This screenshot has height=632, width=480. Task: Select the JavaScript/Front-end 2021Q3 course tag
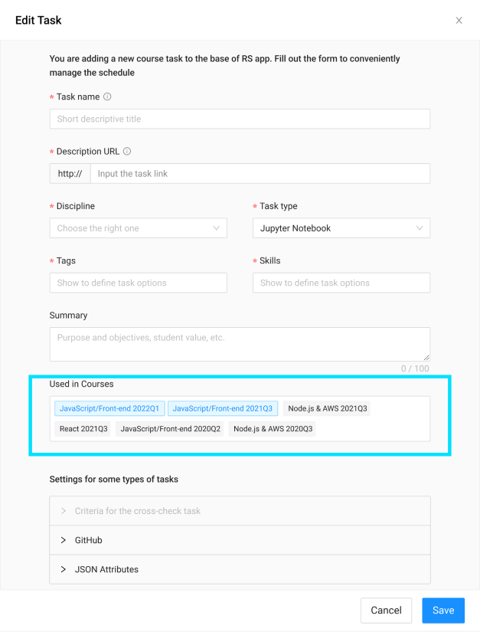[x=223, y=408]
